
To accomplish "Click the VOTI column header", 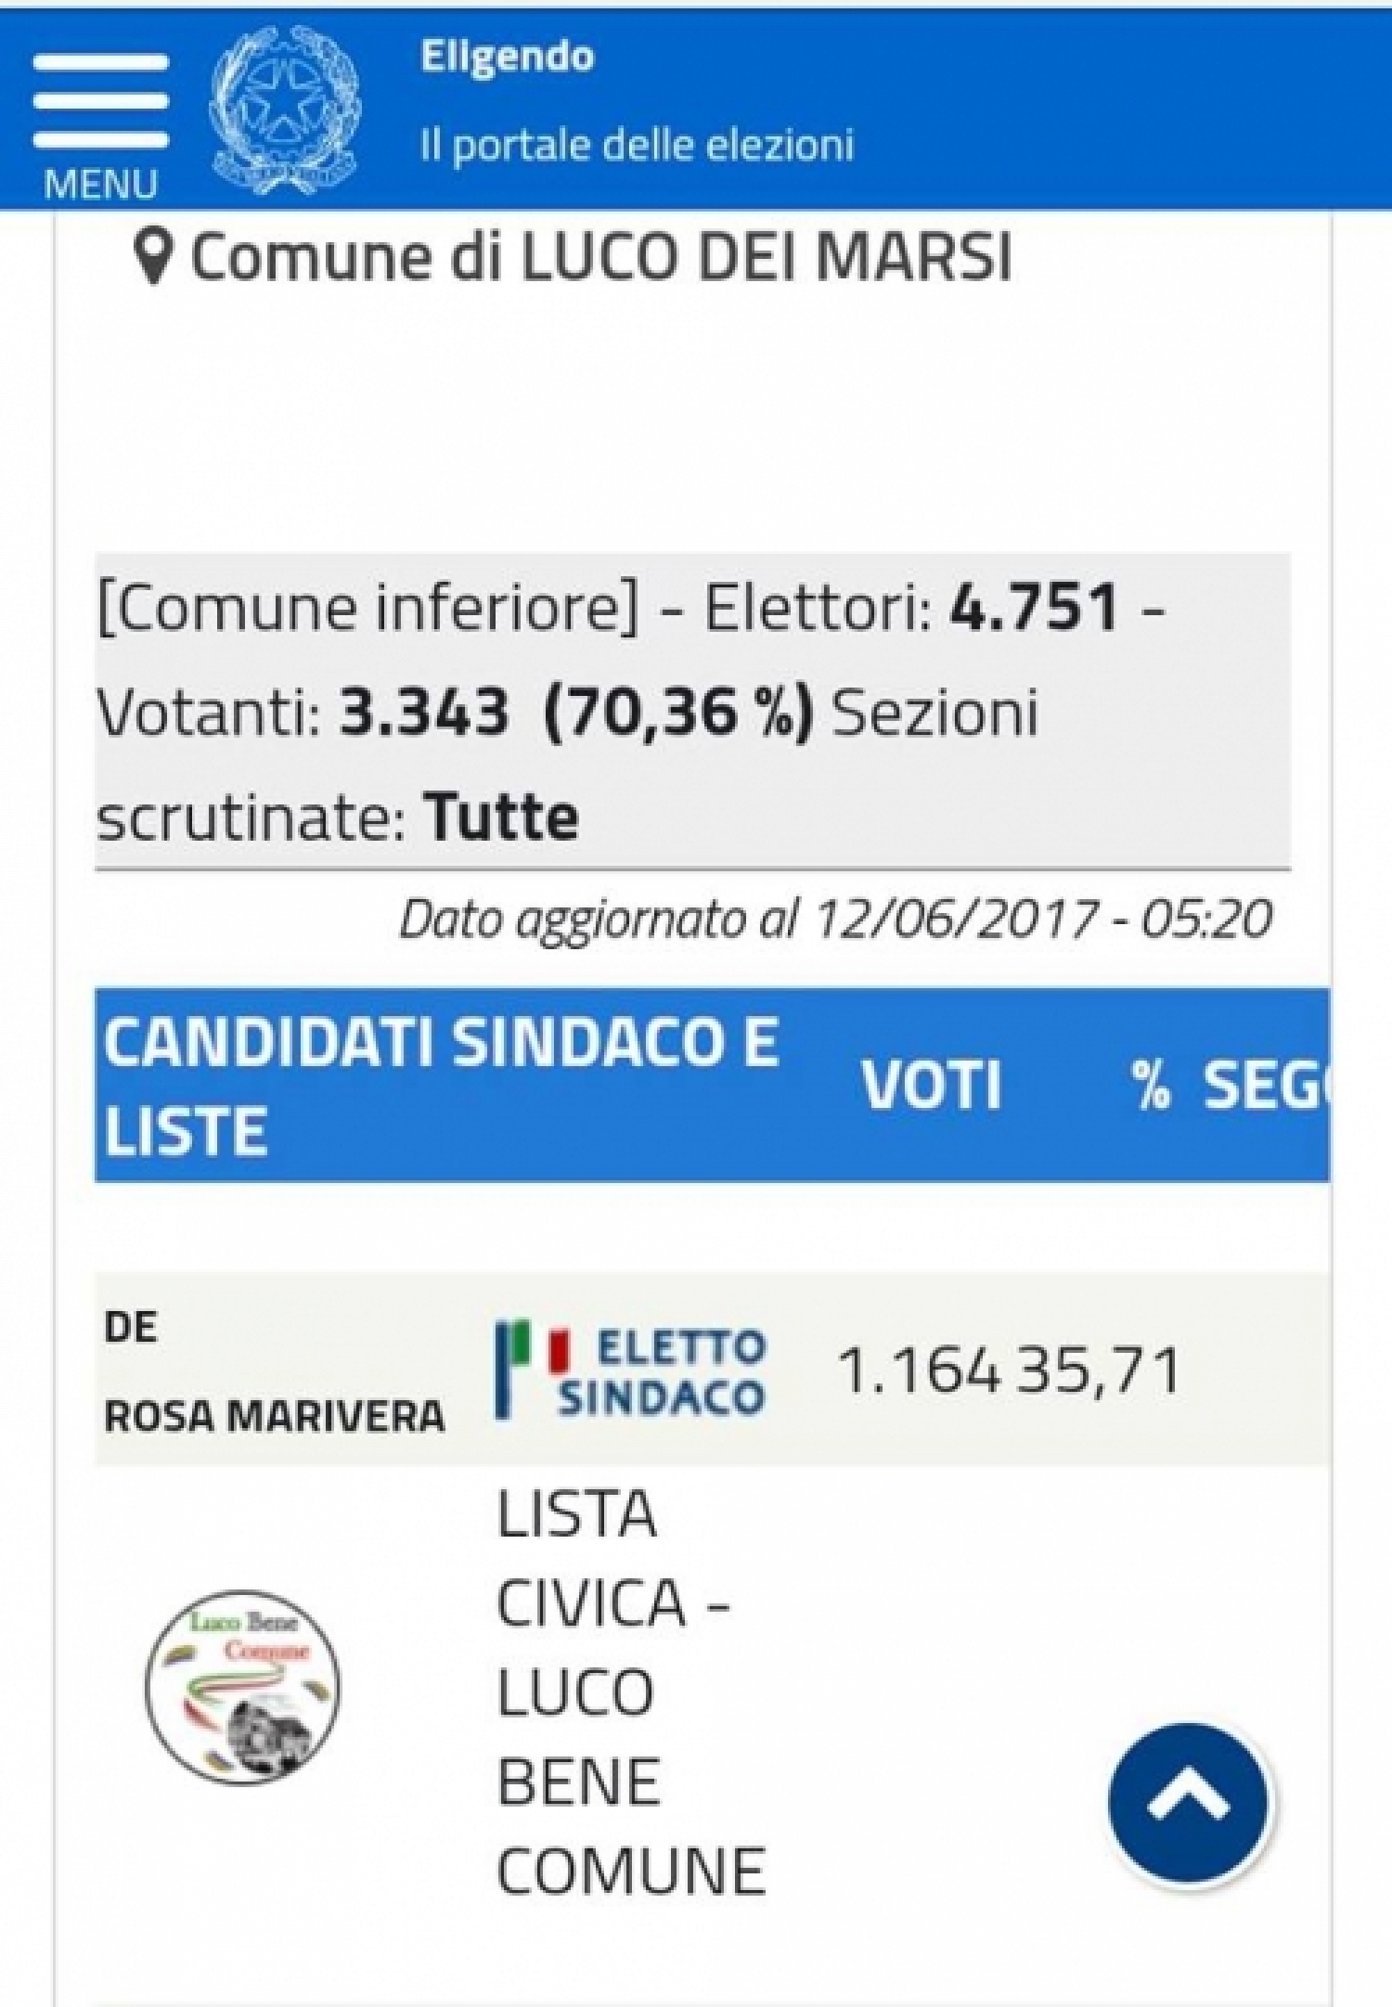I will (932, 1085).
